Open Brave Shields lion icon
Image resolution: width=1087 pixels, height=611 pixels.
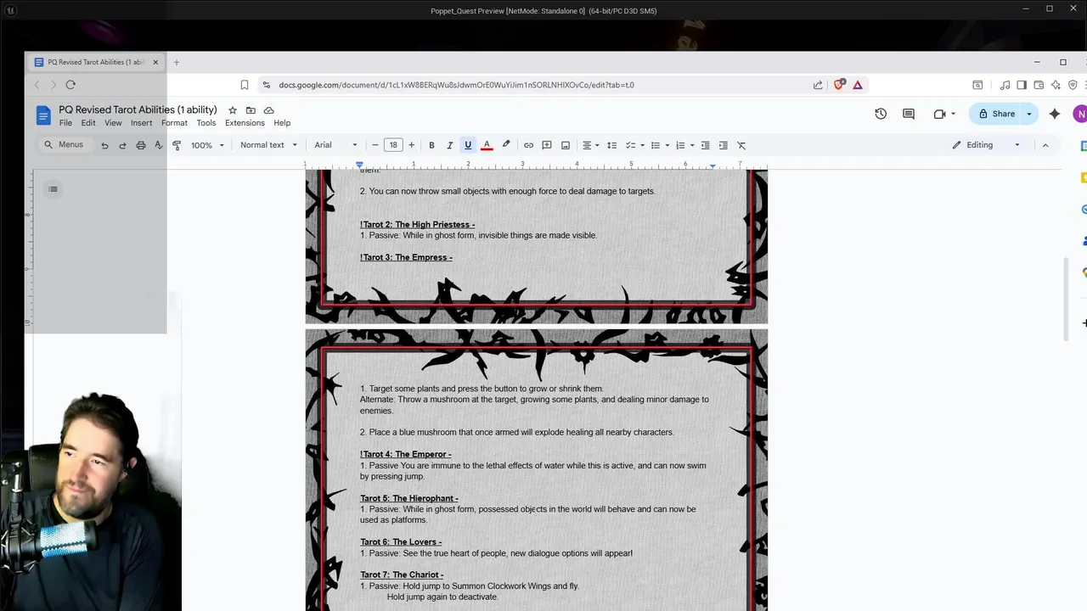pyautogui.click(x=839, y=85)
